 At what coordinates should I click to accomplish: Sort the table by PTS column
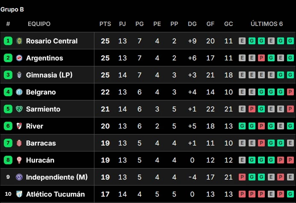pos(105,24)
